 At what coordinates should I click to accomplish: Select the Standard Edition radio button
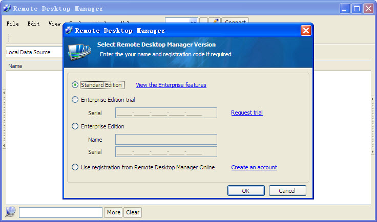[75, 85]
